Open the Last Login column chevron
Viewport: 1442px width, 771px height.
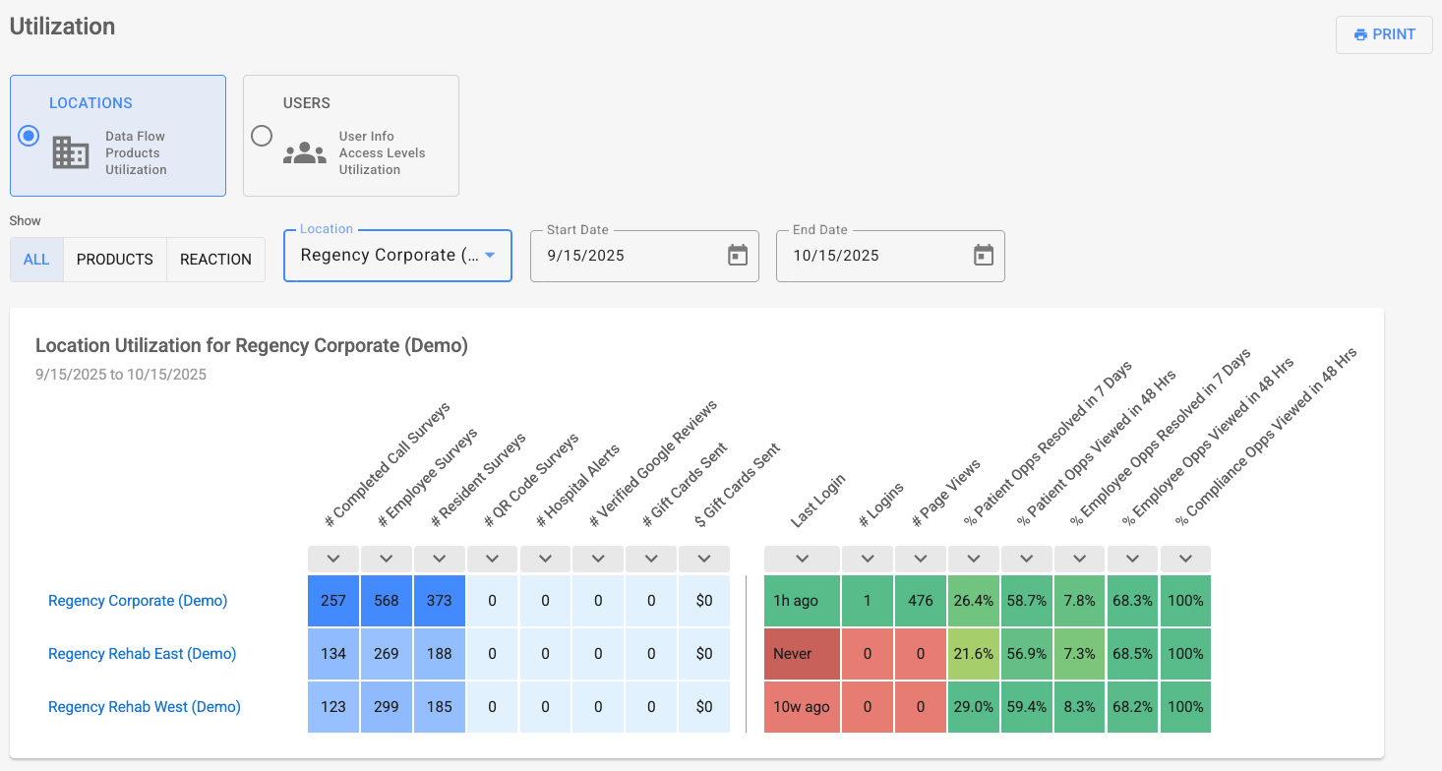[802, 559]
